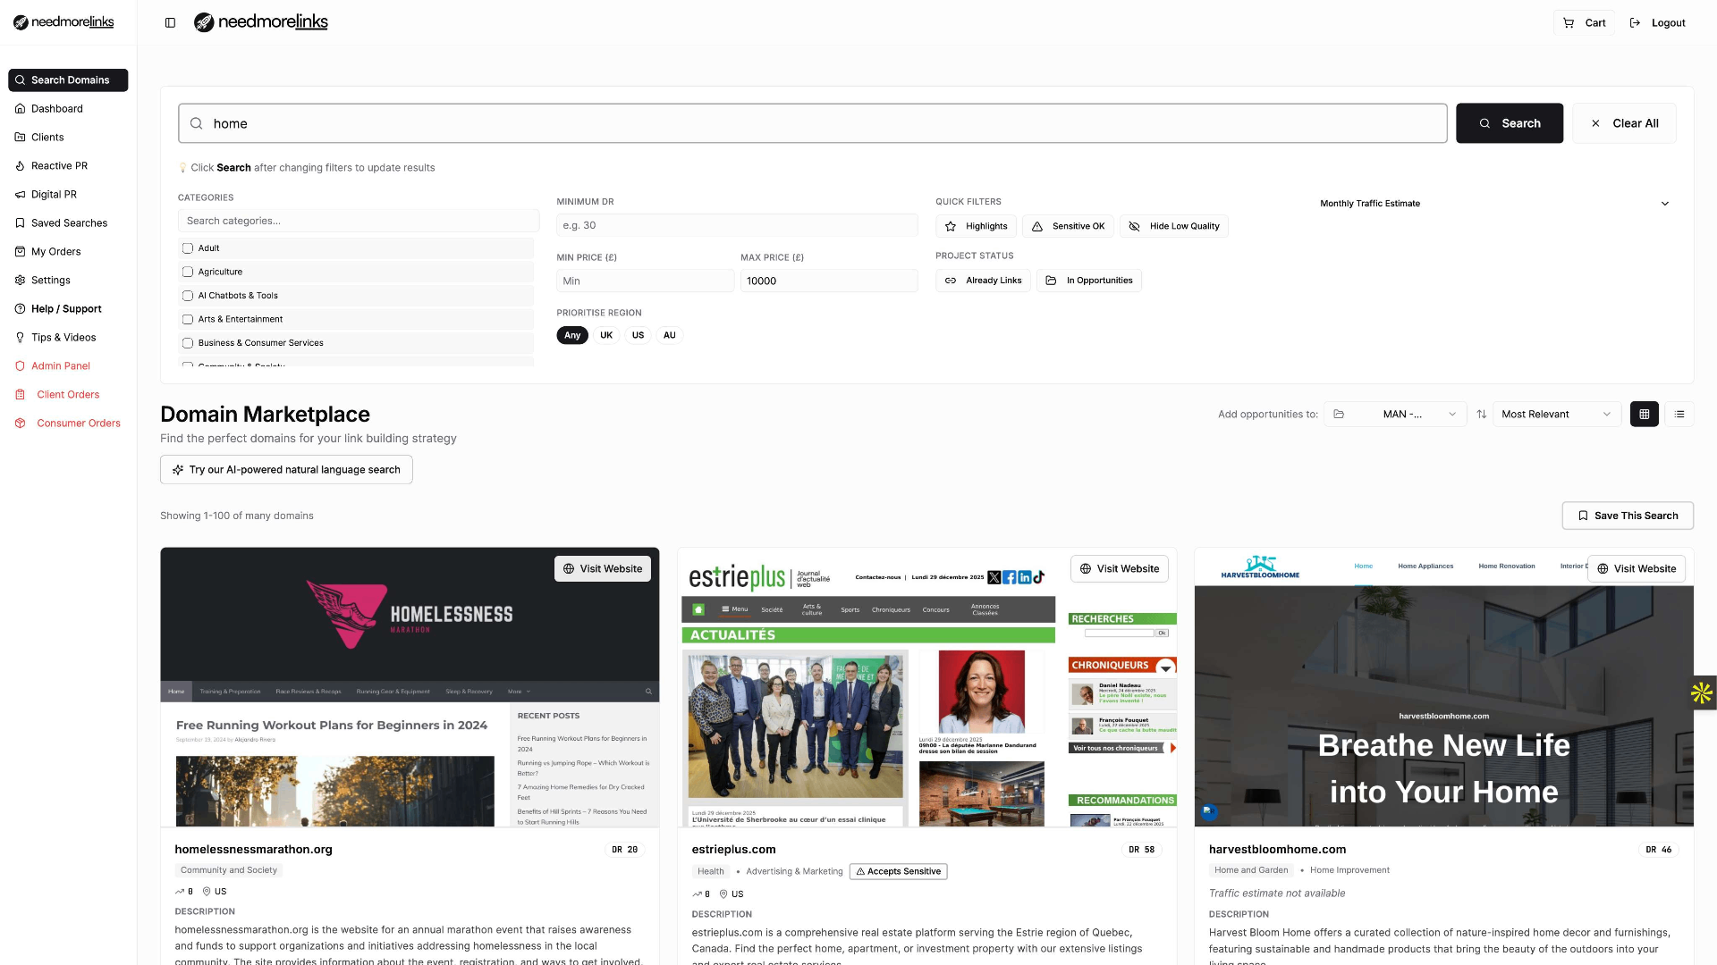This screenshot has width=1717, height=965.
Task: Check the Adult category checkbox
Action: coord(187,248)
